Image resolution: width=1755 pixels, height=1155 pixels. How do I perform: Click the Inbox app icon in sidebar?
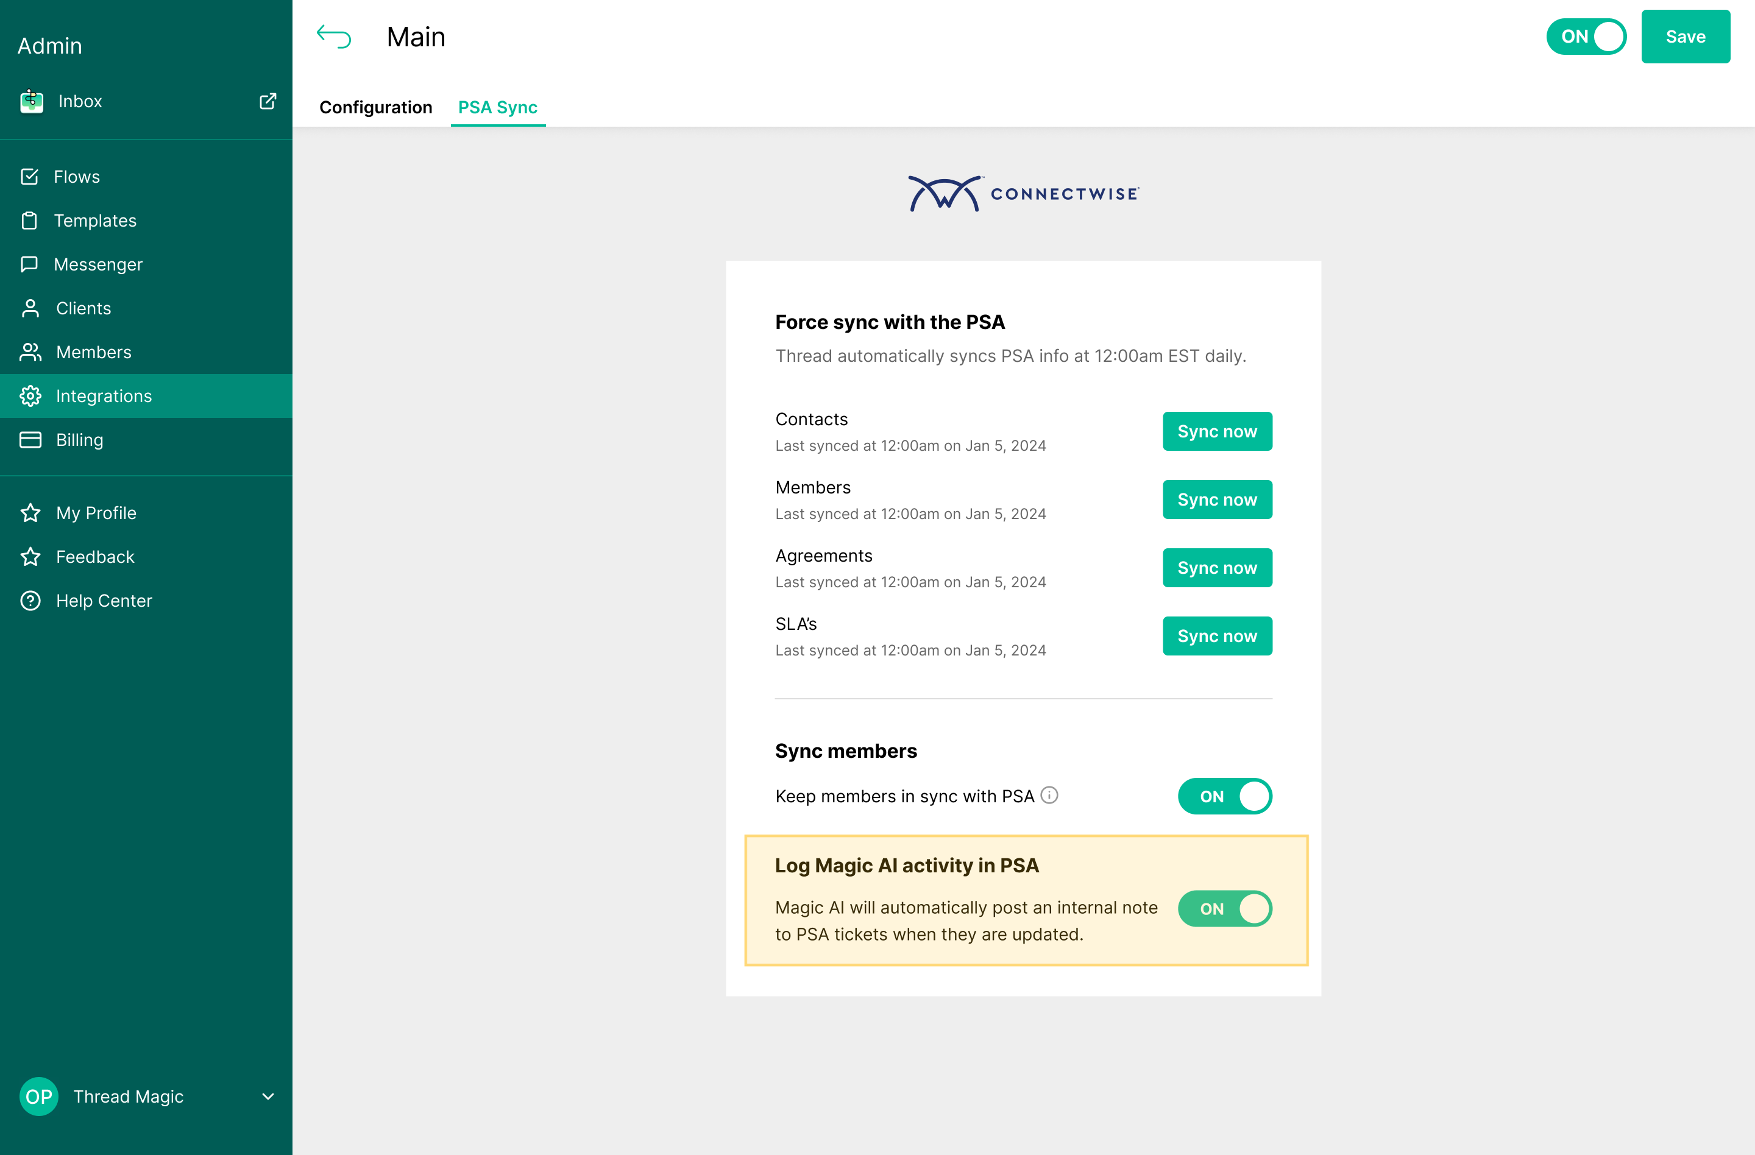31,101
